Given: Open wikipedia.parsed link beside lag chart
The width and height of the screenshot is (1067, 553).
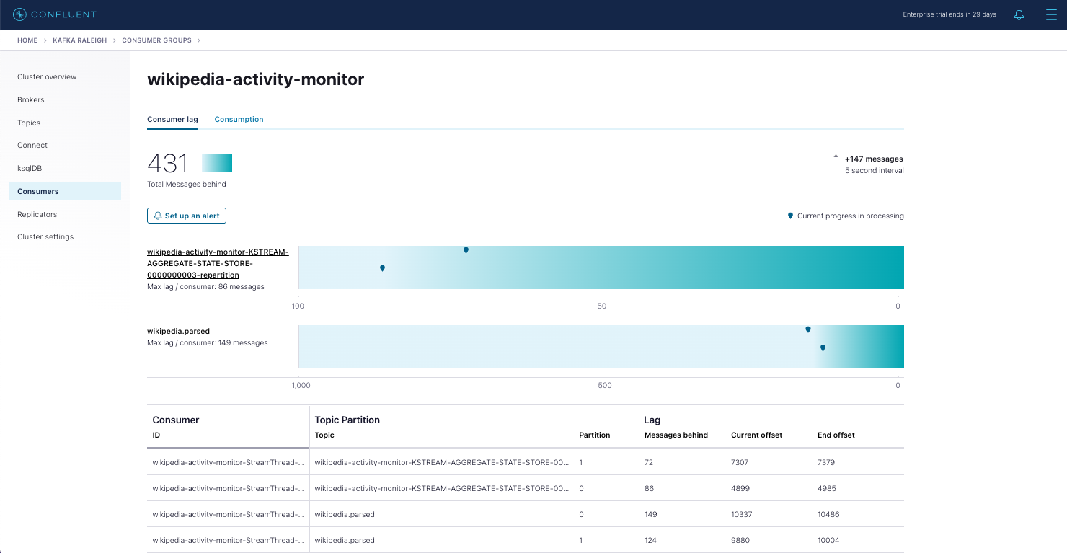Looking at the screenshot, I should coord(178,332).
